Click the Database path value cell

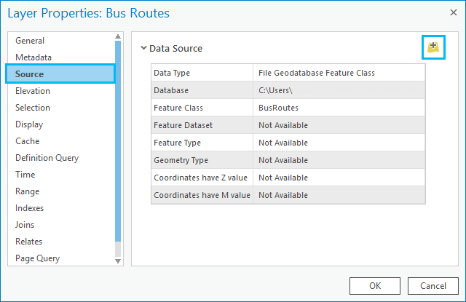(339, 90)
